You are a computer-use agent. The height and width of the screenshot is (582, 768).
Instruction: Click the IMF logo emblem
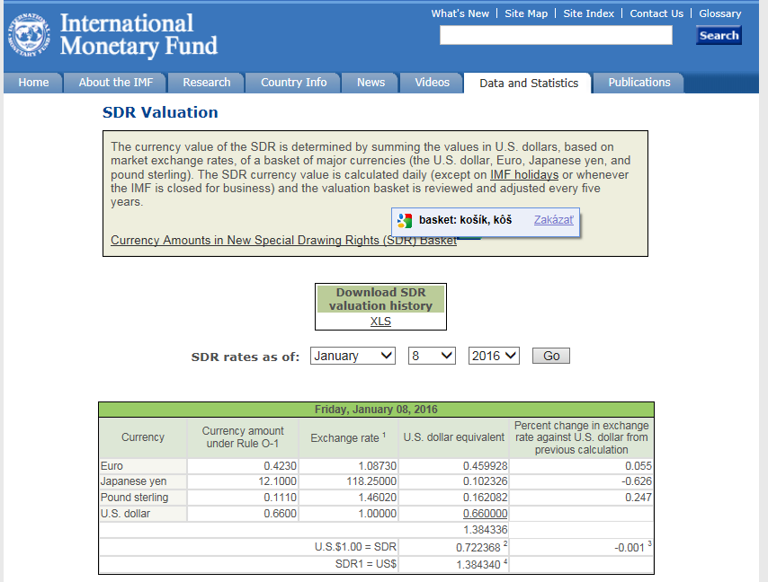point(29,35)
